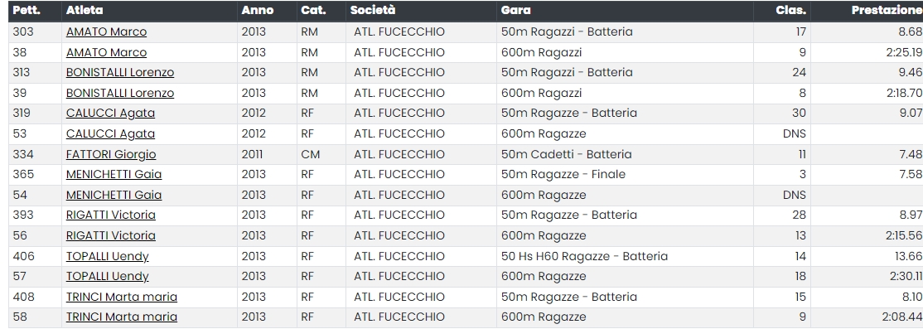This screenshot has width=923, height=329.
Task: Click the Prestazione column header
Action: (887, 10)
